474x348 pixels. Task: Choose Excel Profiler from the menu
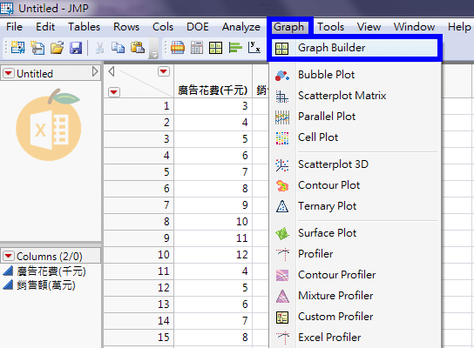329,338
